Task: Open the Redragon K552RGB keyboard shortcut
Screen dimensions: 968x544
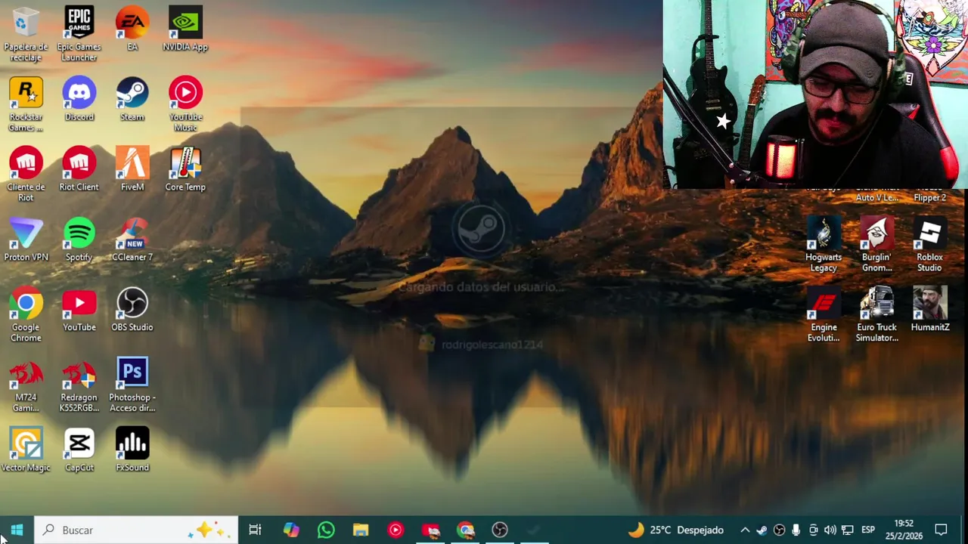Action: click(x=79, y=385)
